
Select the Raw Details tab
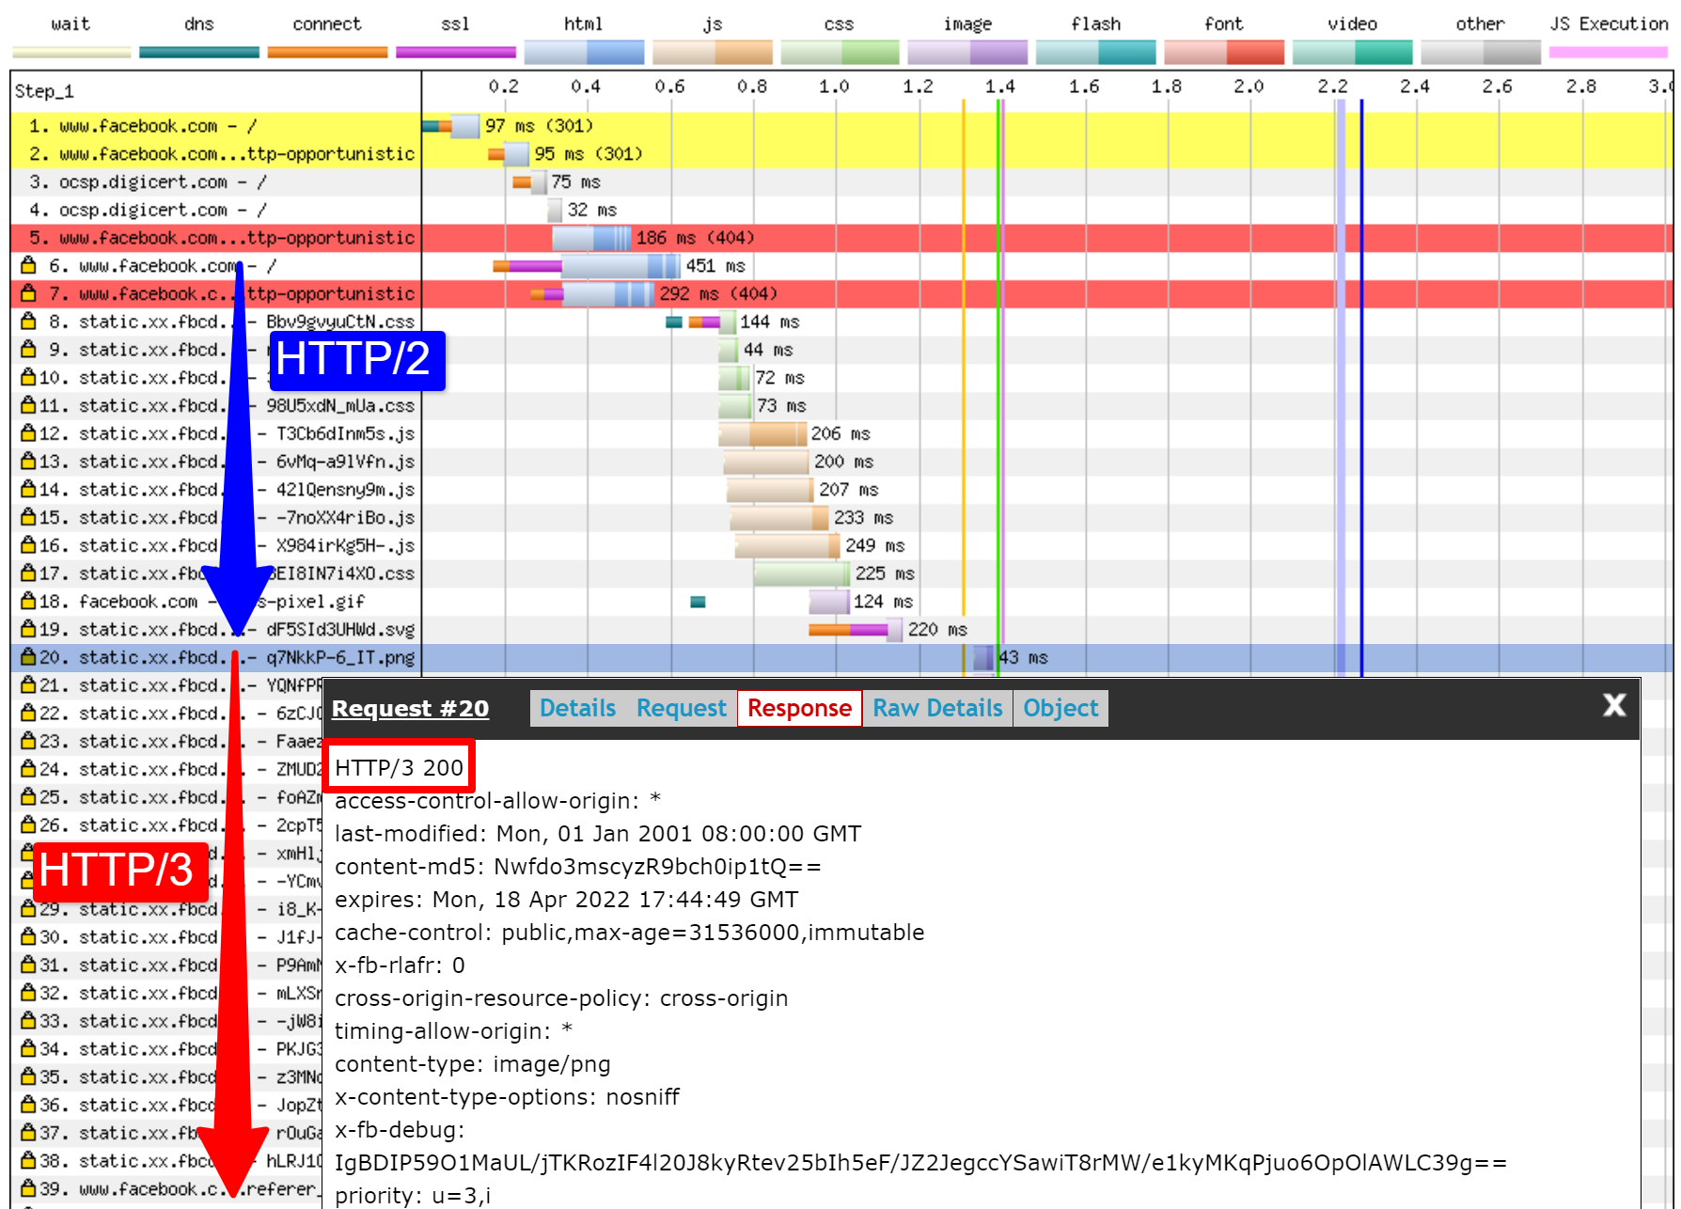pyautogui.click(x=936, y=708)
